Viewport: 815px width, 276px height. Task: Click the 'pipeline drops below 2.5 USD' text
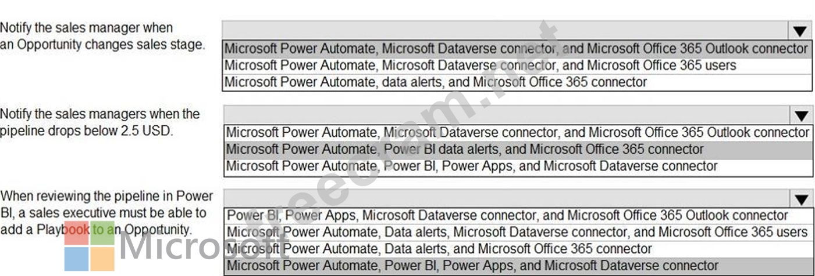tap(87, 130)
